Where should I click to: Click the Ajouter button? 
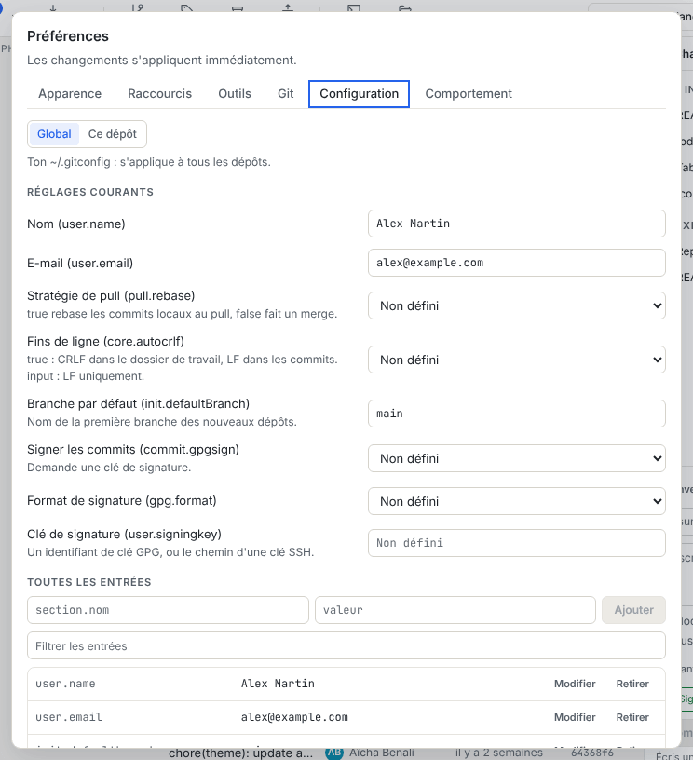pos(633,610)
